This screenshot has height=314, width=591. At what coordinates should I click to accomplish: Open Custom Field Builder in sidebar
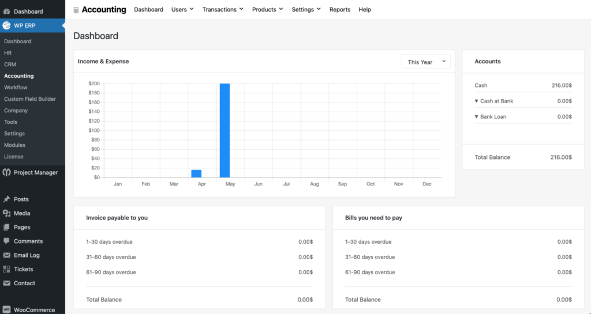tap(30, 99)
